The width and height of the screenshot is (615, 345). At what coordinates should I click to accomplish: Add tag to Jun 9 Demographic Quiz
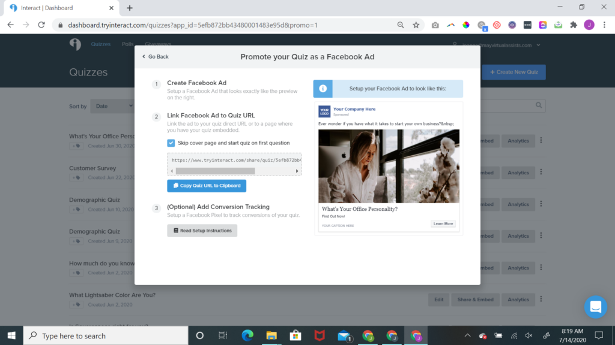pos(76,241)
